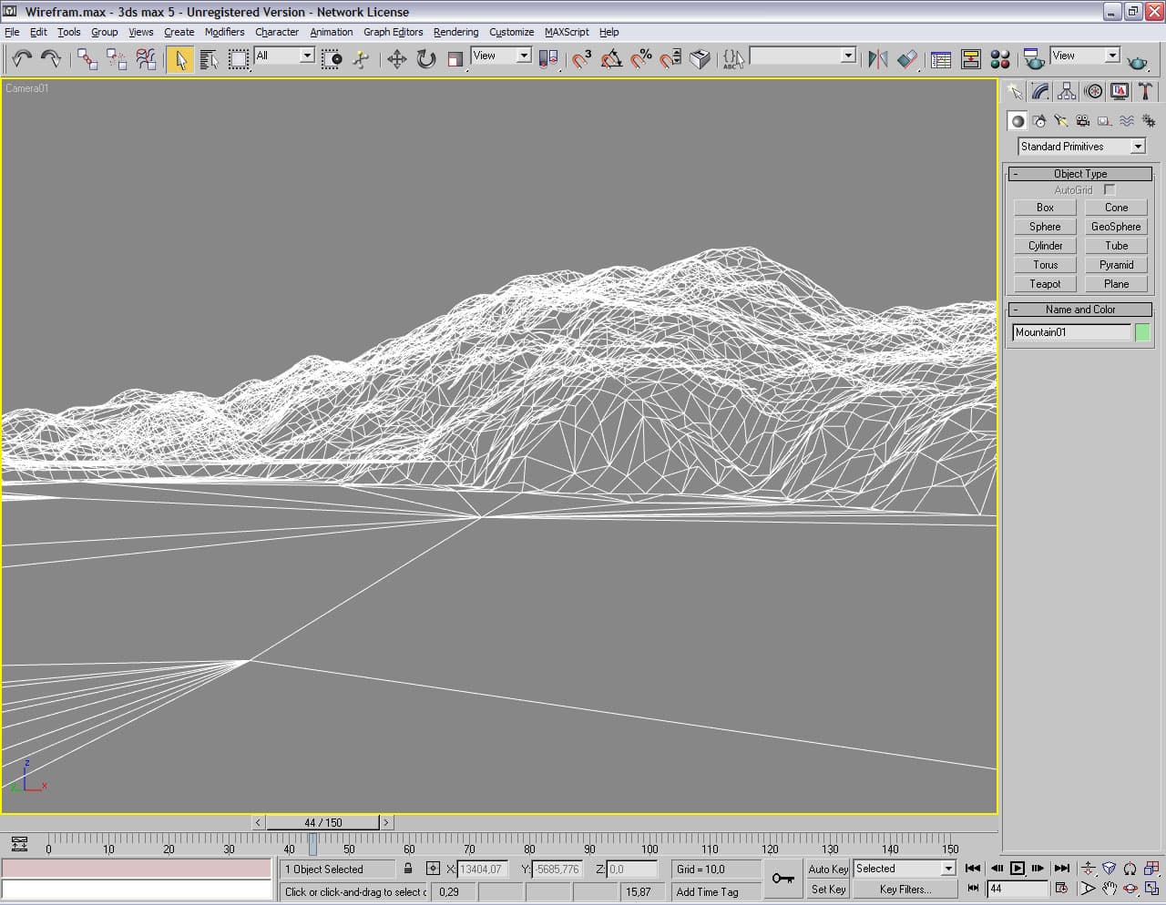Open the Modifiers menu
Image resolution: width=1166 pixels, height=905 pixels.
[x=224, y=32]
